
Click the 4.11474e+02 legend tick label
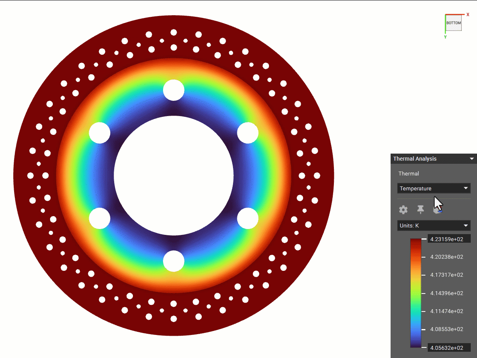coord(447,311)
